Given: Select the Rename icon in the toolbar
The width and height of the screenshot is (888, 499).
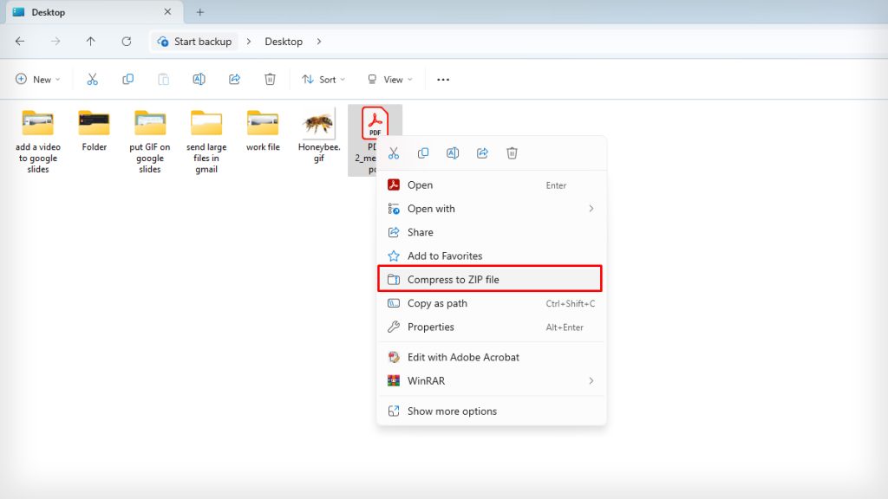Looking at the screenshot, I should click(199, 79).
